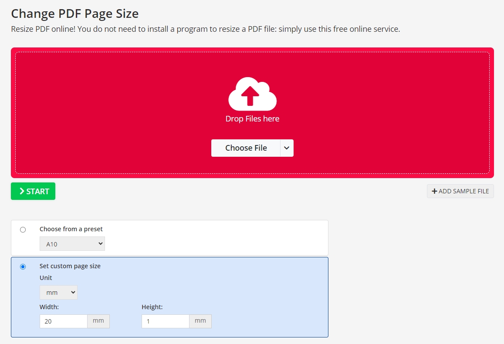Open the A10 preset dropdown

[x=72, y=243]
